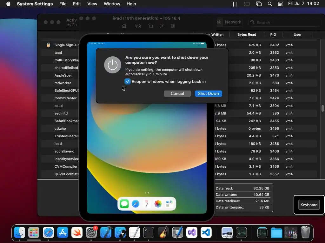Open Messages app in iPad dock
The width and height of the screenshot is (325, 243).
click(x=124, y=204)
